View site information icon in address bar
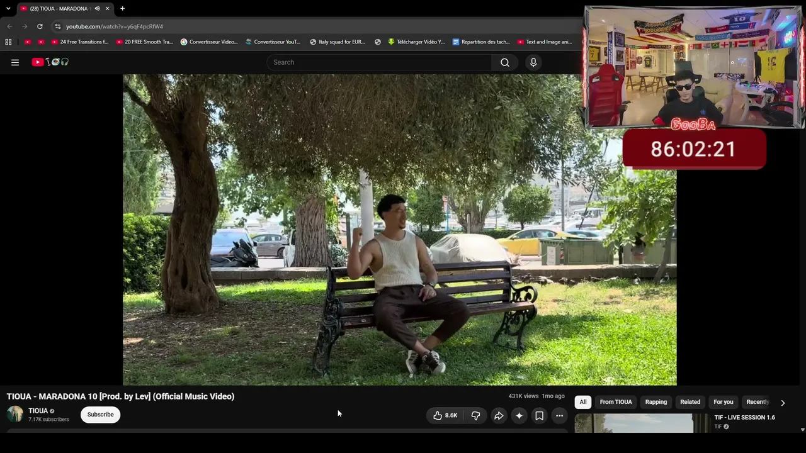 [x=57, y=26]
